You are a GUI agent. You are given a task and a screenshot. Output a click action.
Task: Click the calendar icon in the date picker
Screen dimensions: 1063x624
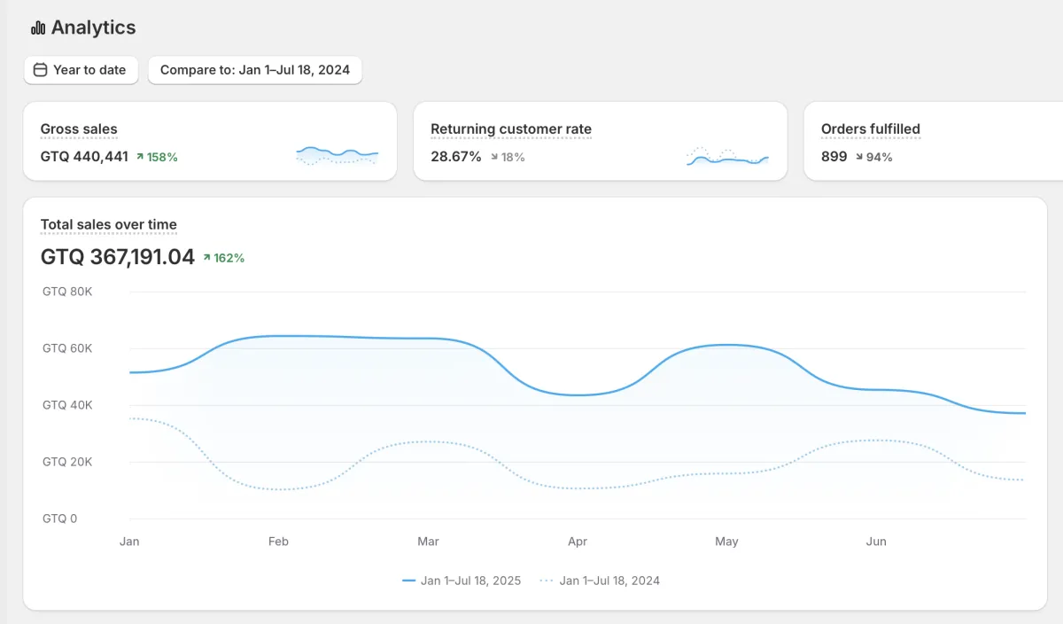[40, 70]
